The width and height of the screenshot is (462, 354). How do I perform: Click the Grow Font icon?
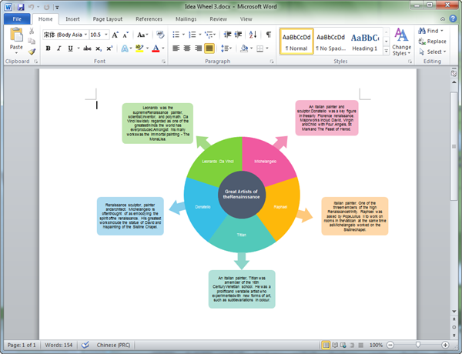[115, 35]
